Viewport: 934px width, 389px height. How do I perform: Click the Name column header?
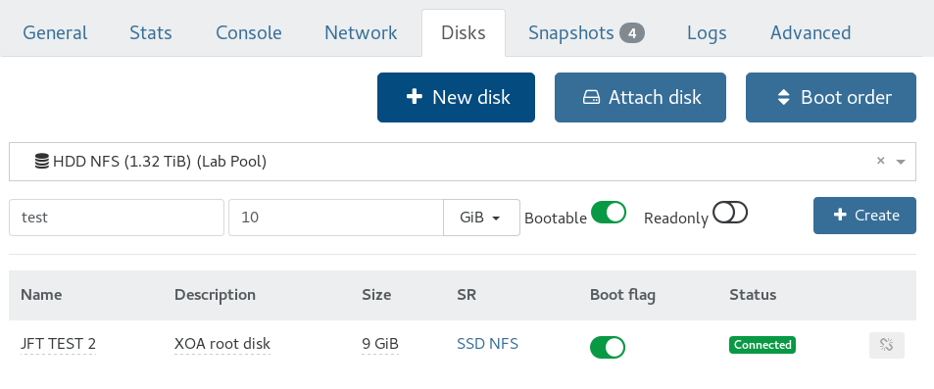(41, 295)
